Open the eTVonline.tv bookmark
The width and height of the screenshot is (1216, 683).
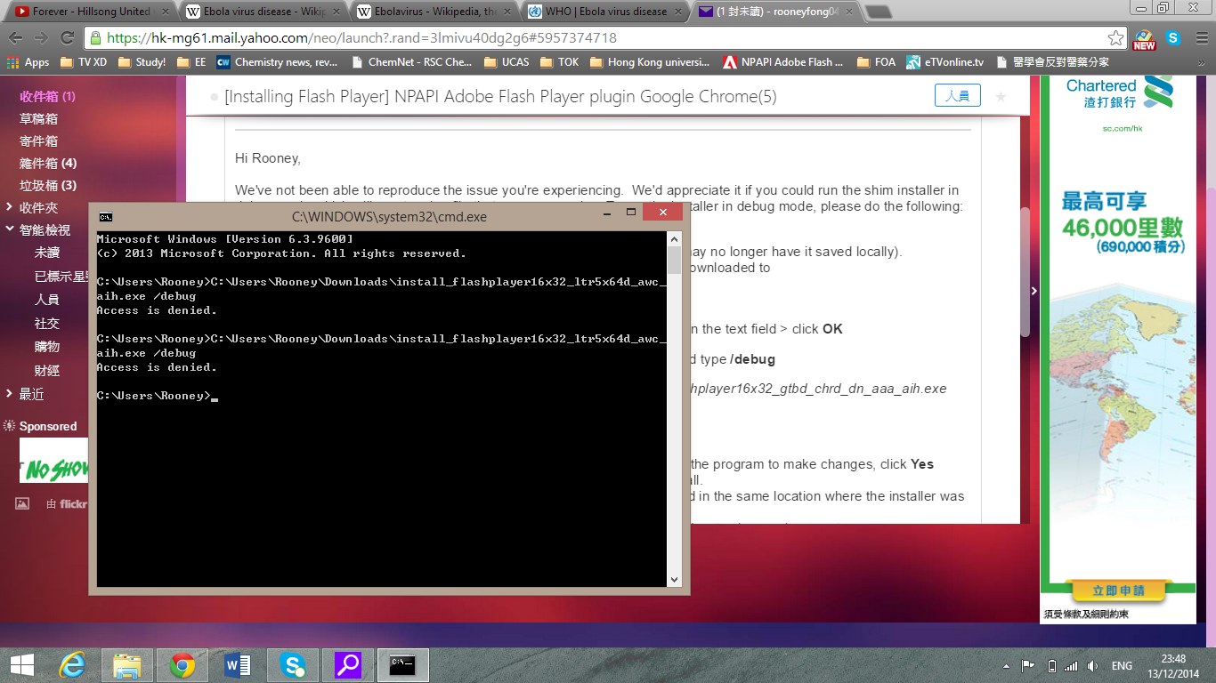(944, 62)
